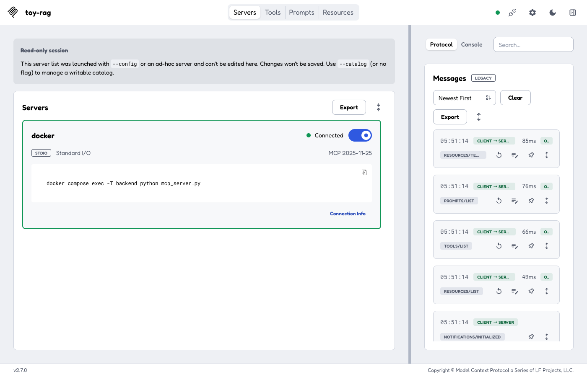The width and height of the screenshot is (587, 377).
Task: Open the docker Connection Info link
Action: click(x=348, y=214)
